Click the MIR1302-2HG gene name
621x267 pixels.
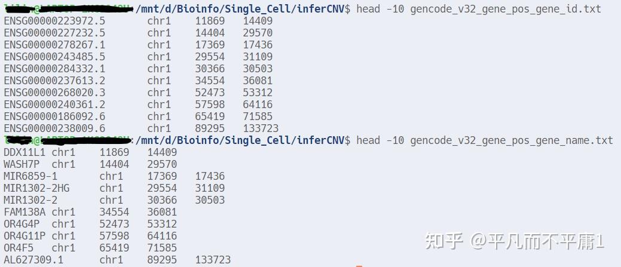coord(36,188)
